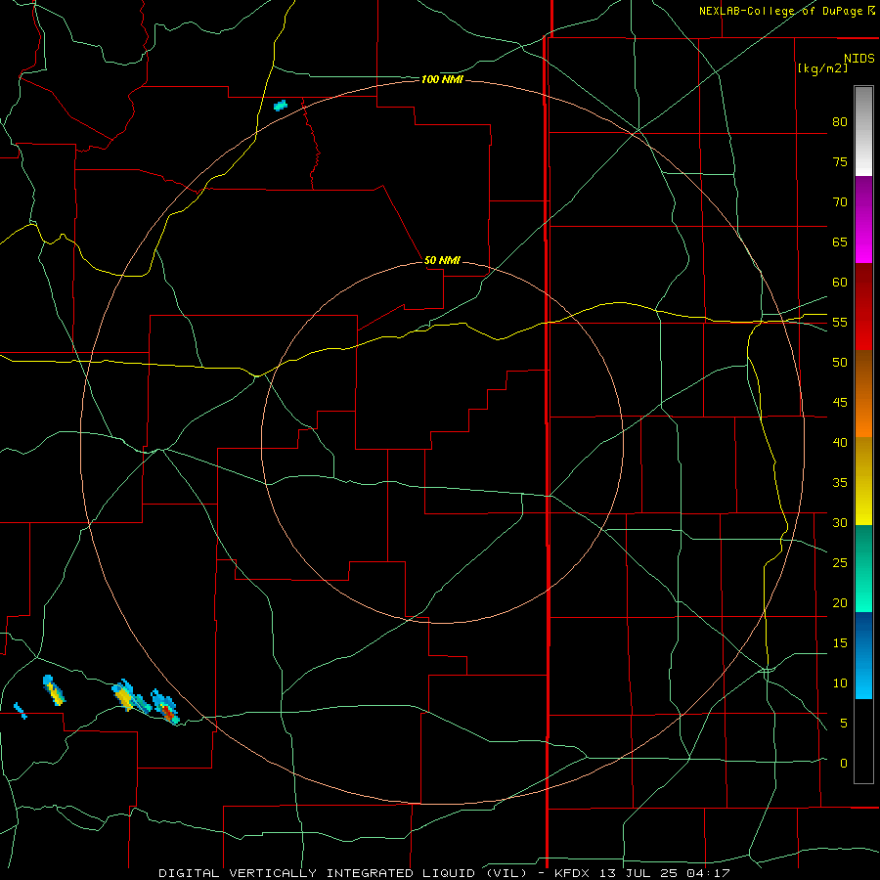Click the 80 value on the VIL scale
The image size is (880, 880).
840,122
